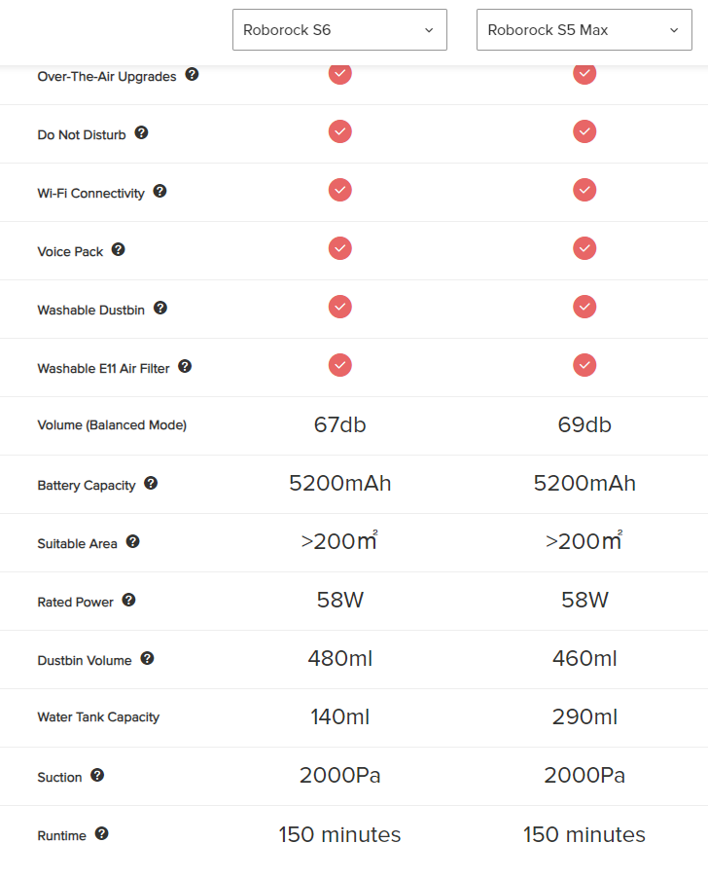Open the Roborock S6 model dropdown
The width and height of the screenshot is (708, 880).
339,30
